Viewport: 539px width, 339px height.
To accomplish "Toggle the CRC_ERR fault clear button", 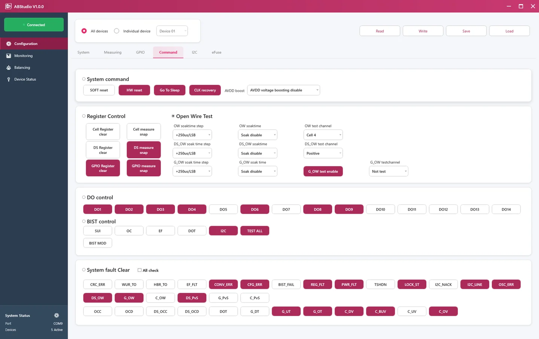I will [98, 285].
